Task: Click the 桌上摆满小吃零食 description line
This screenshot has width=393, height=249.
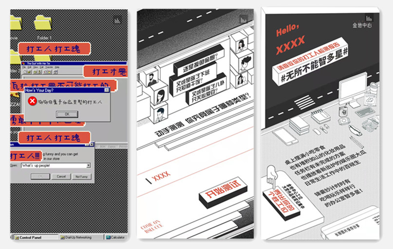Action: [x=305, y=156]
